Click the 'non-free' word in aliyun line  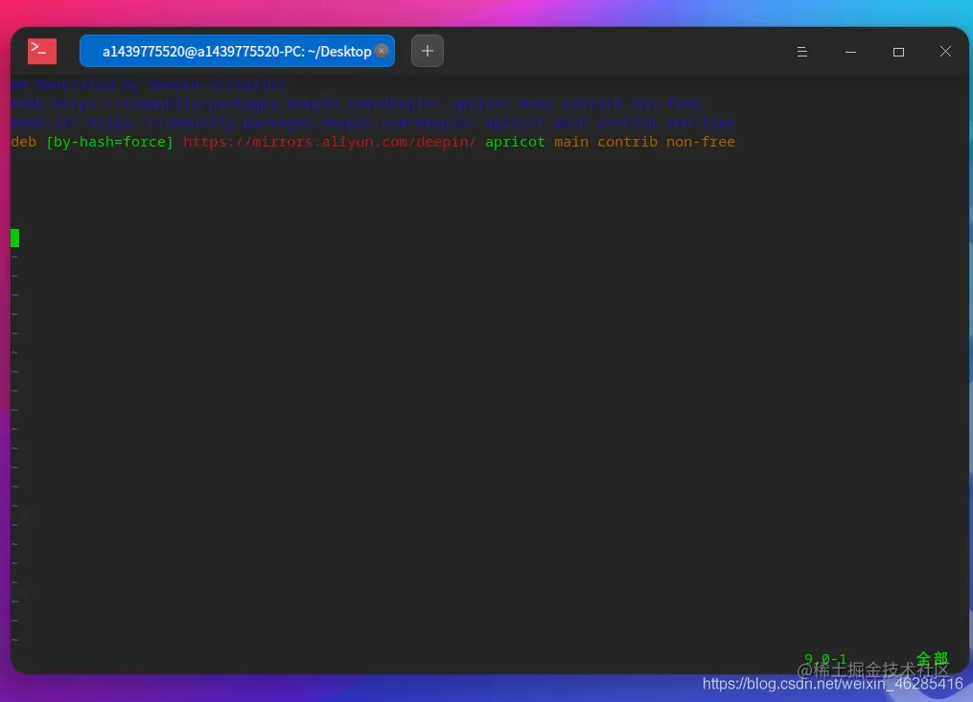701,142
